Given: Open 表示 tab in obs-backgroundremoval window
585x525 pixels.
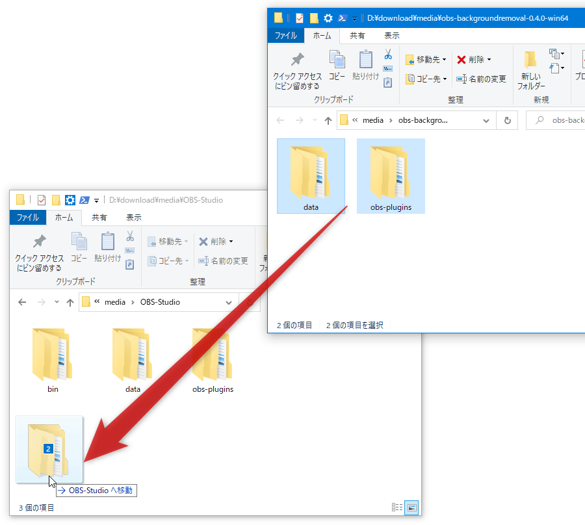Looking at the screenshot, I should 392,36.
